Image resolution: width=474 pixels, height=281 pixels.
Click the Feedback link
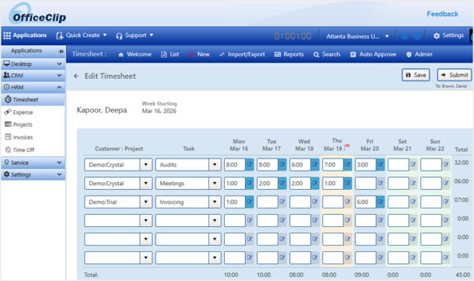[442, 14]
